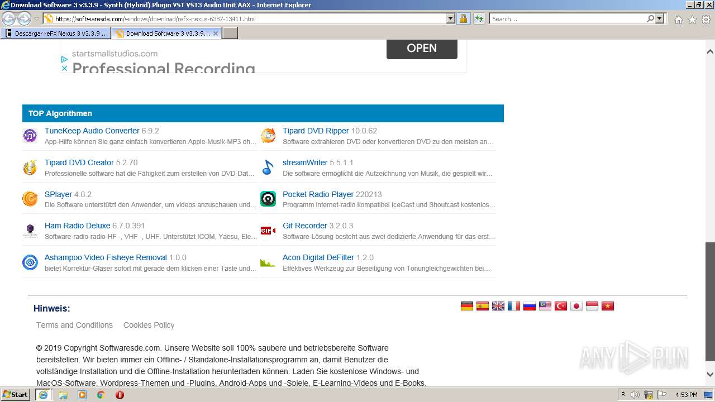Open the Windows Start menu
Screen dimensions: 715x402
16,395
